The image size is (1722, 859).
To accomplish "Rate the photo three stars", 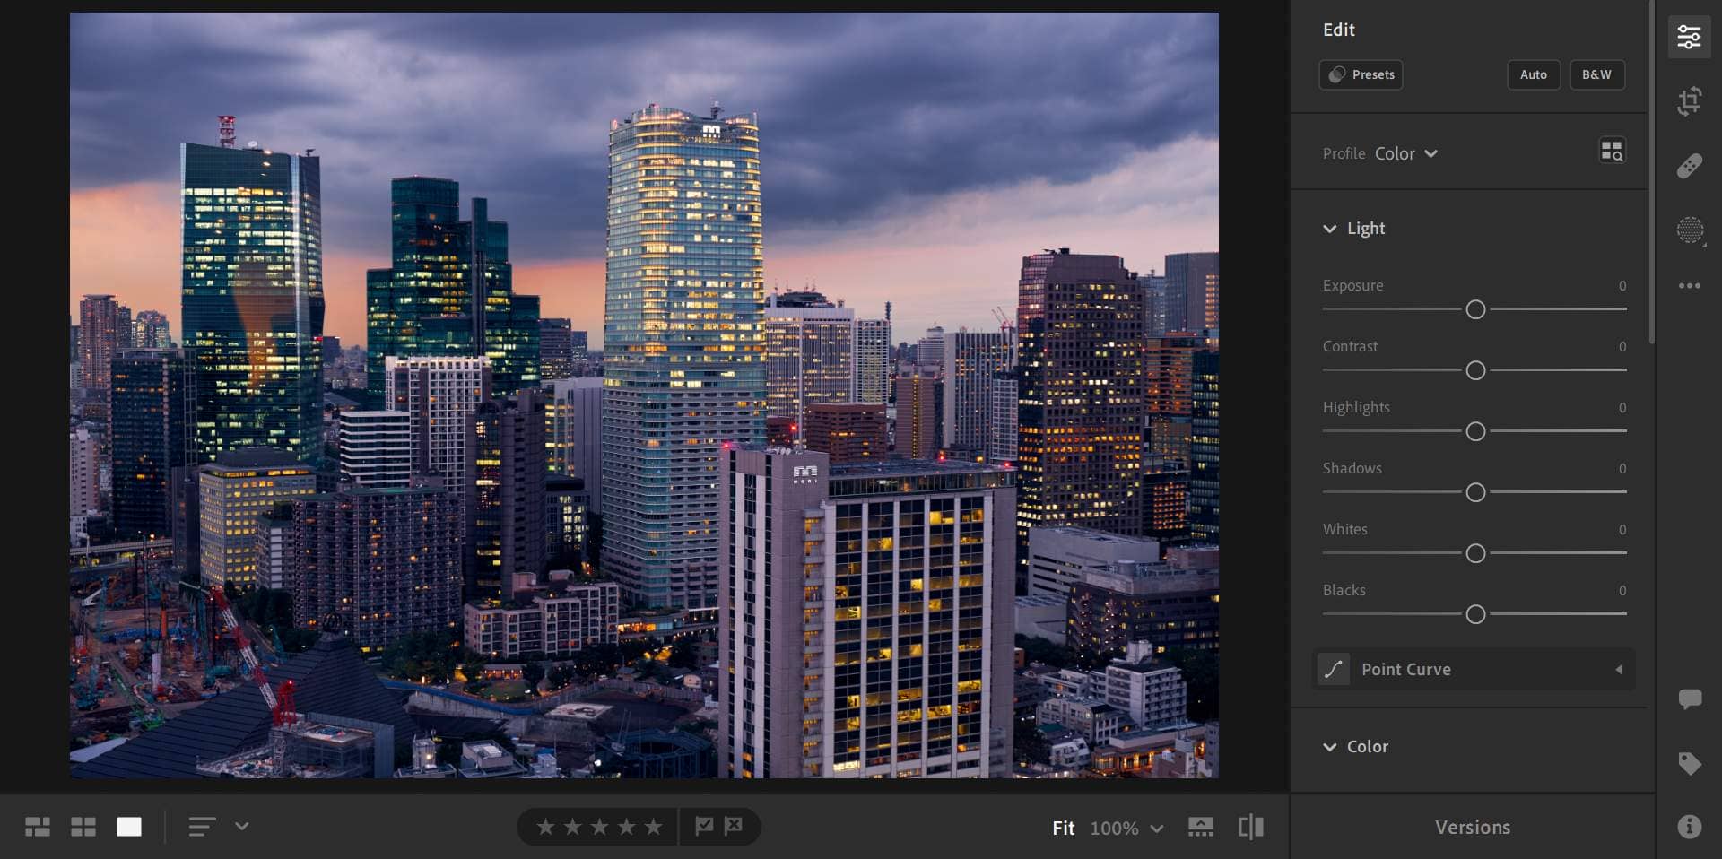I will click(x=599, y=827).
